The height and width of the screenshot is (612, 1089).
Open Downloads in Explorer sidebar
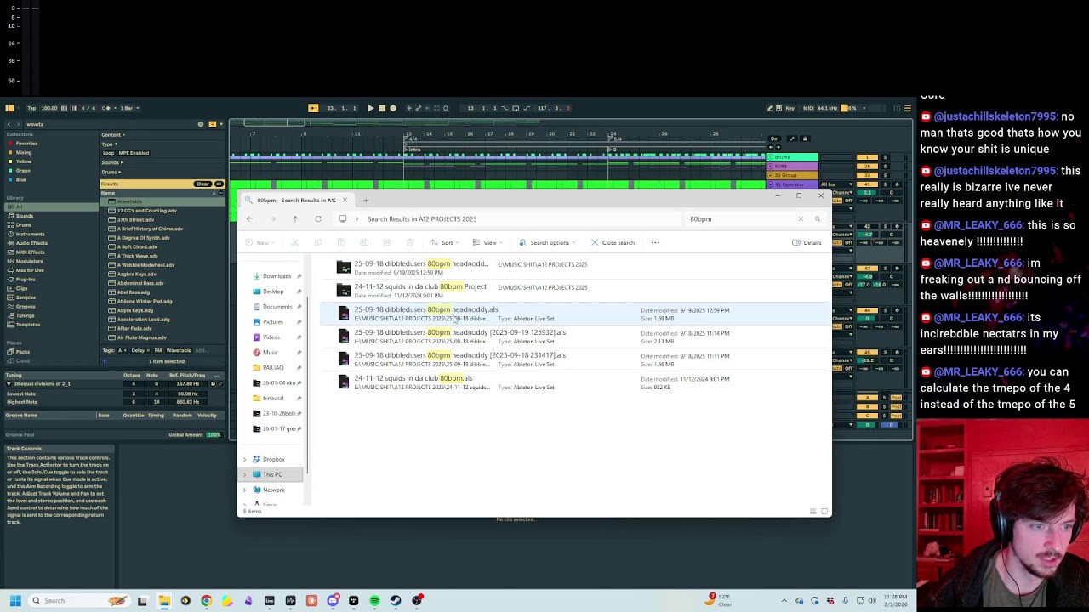click(x=277, y=276)
